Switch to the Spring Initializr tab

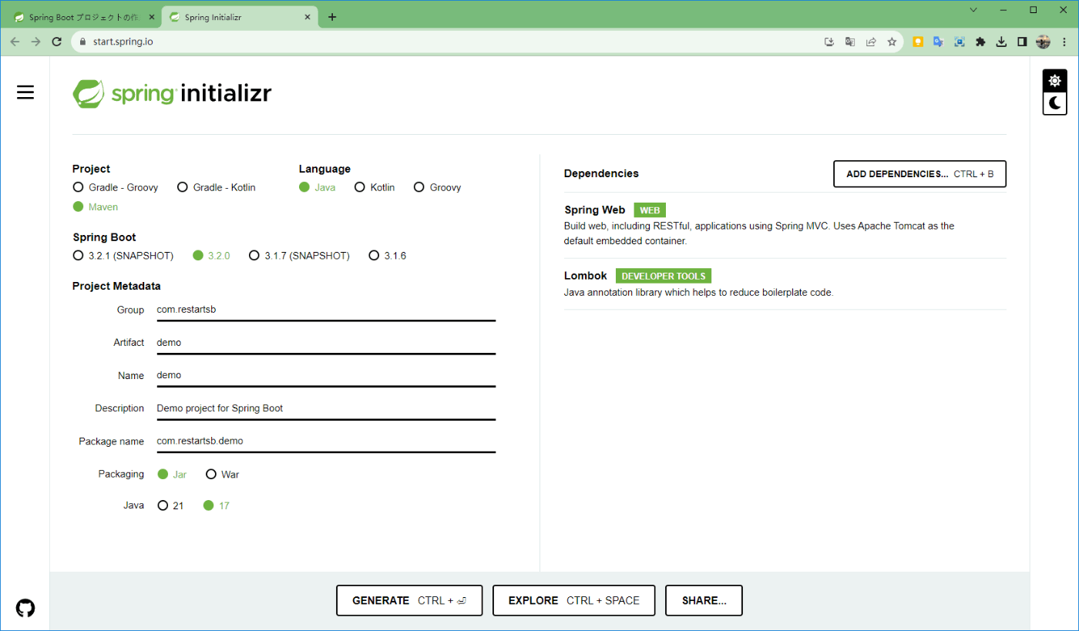pyautogui.click(x=240, y=17)
